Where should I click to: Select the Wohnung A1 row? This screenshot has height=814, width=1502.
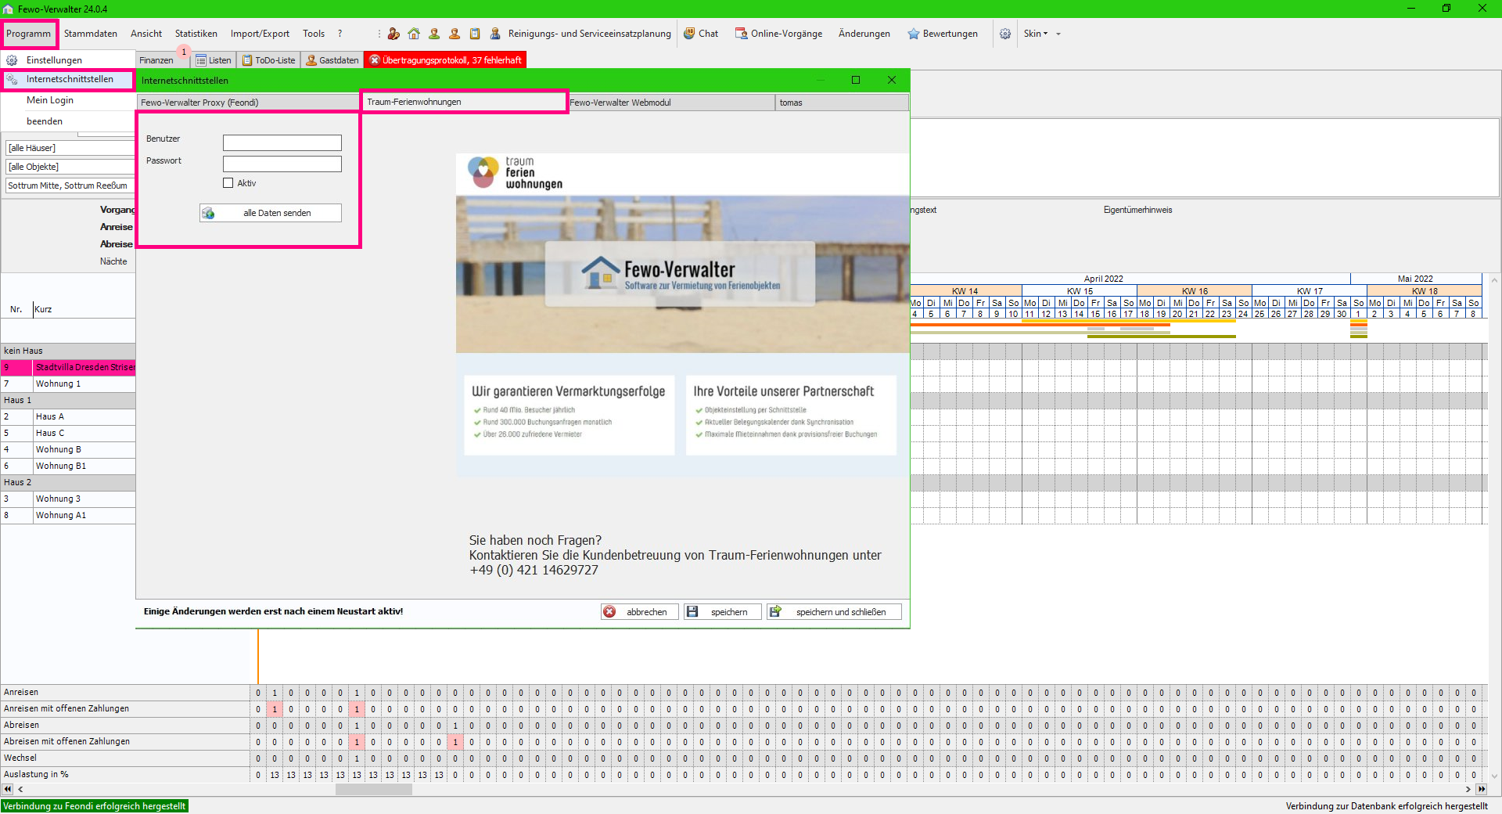pyautogui.click(x=68, y=515)
